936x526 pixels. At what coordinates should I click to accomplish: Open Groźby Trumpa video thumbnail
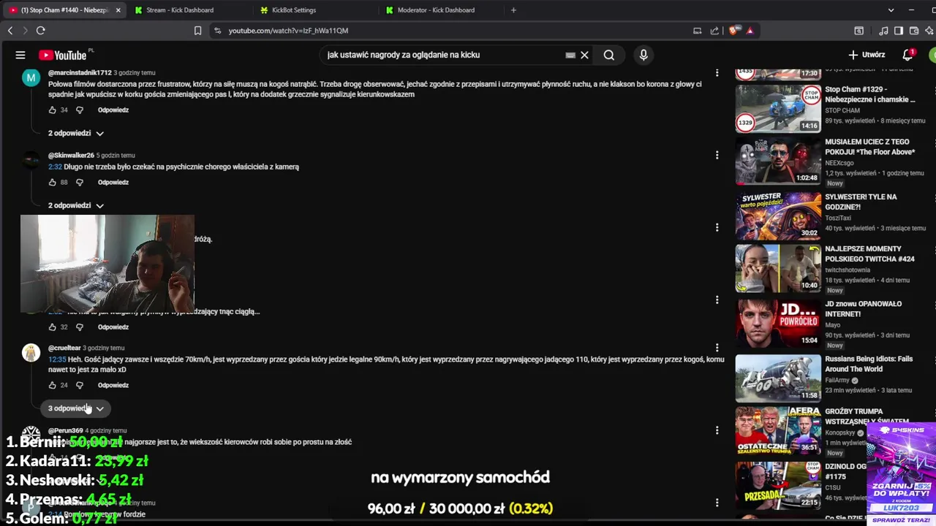778,430
